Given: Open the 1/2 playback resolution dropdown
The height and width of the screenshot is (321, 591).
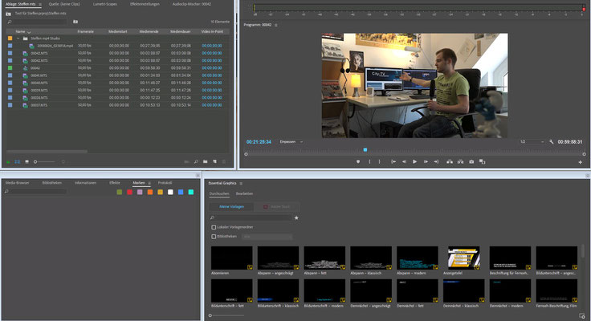Looking at the screenshot, I should [x=532, y=142].
